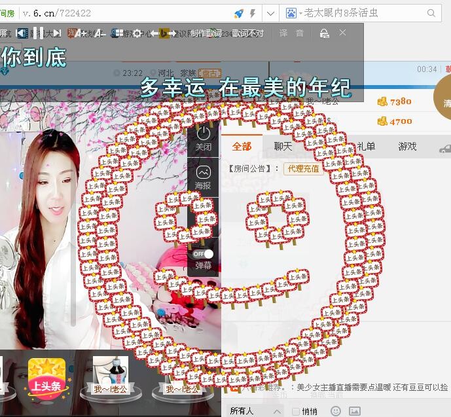Click the 23:22 time label
This screenshot has height=417, width=451.
(132, 73)
